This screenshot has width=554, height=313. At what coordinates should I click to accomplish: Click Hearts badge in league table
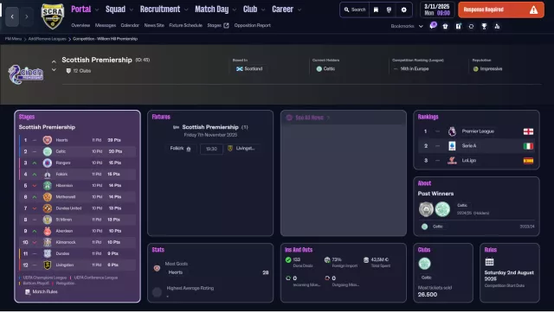point(47,140)
